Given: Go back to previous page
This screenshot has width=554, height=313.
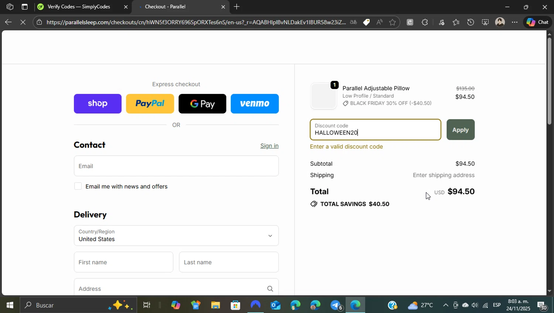Looking at the screenshot, I should point(8,22).
